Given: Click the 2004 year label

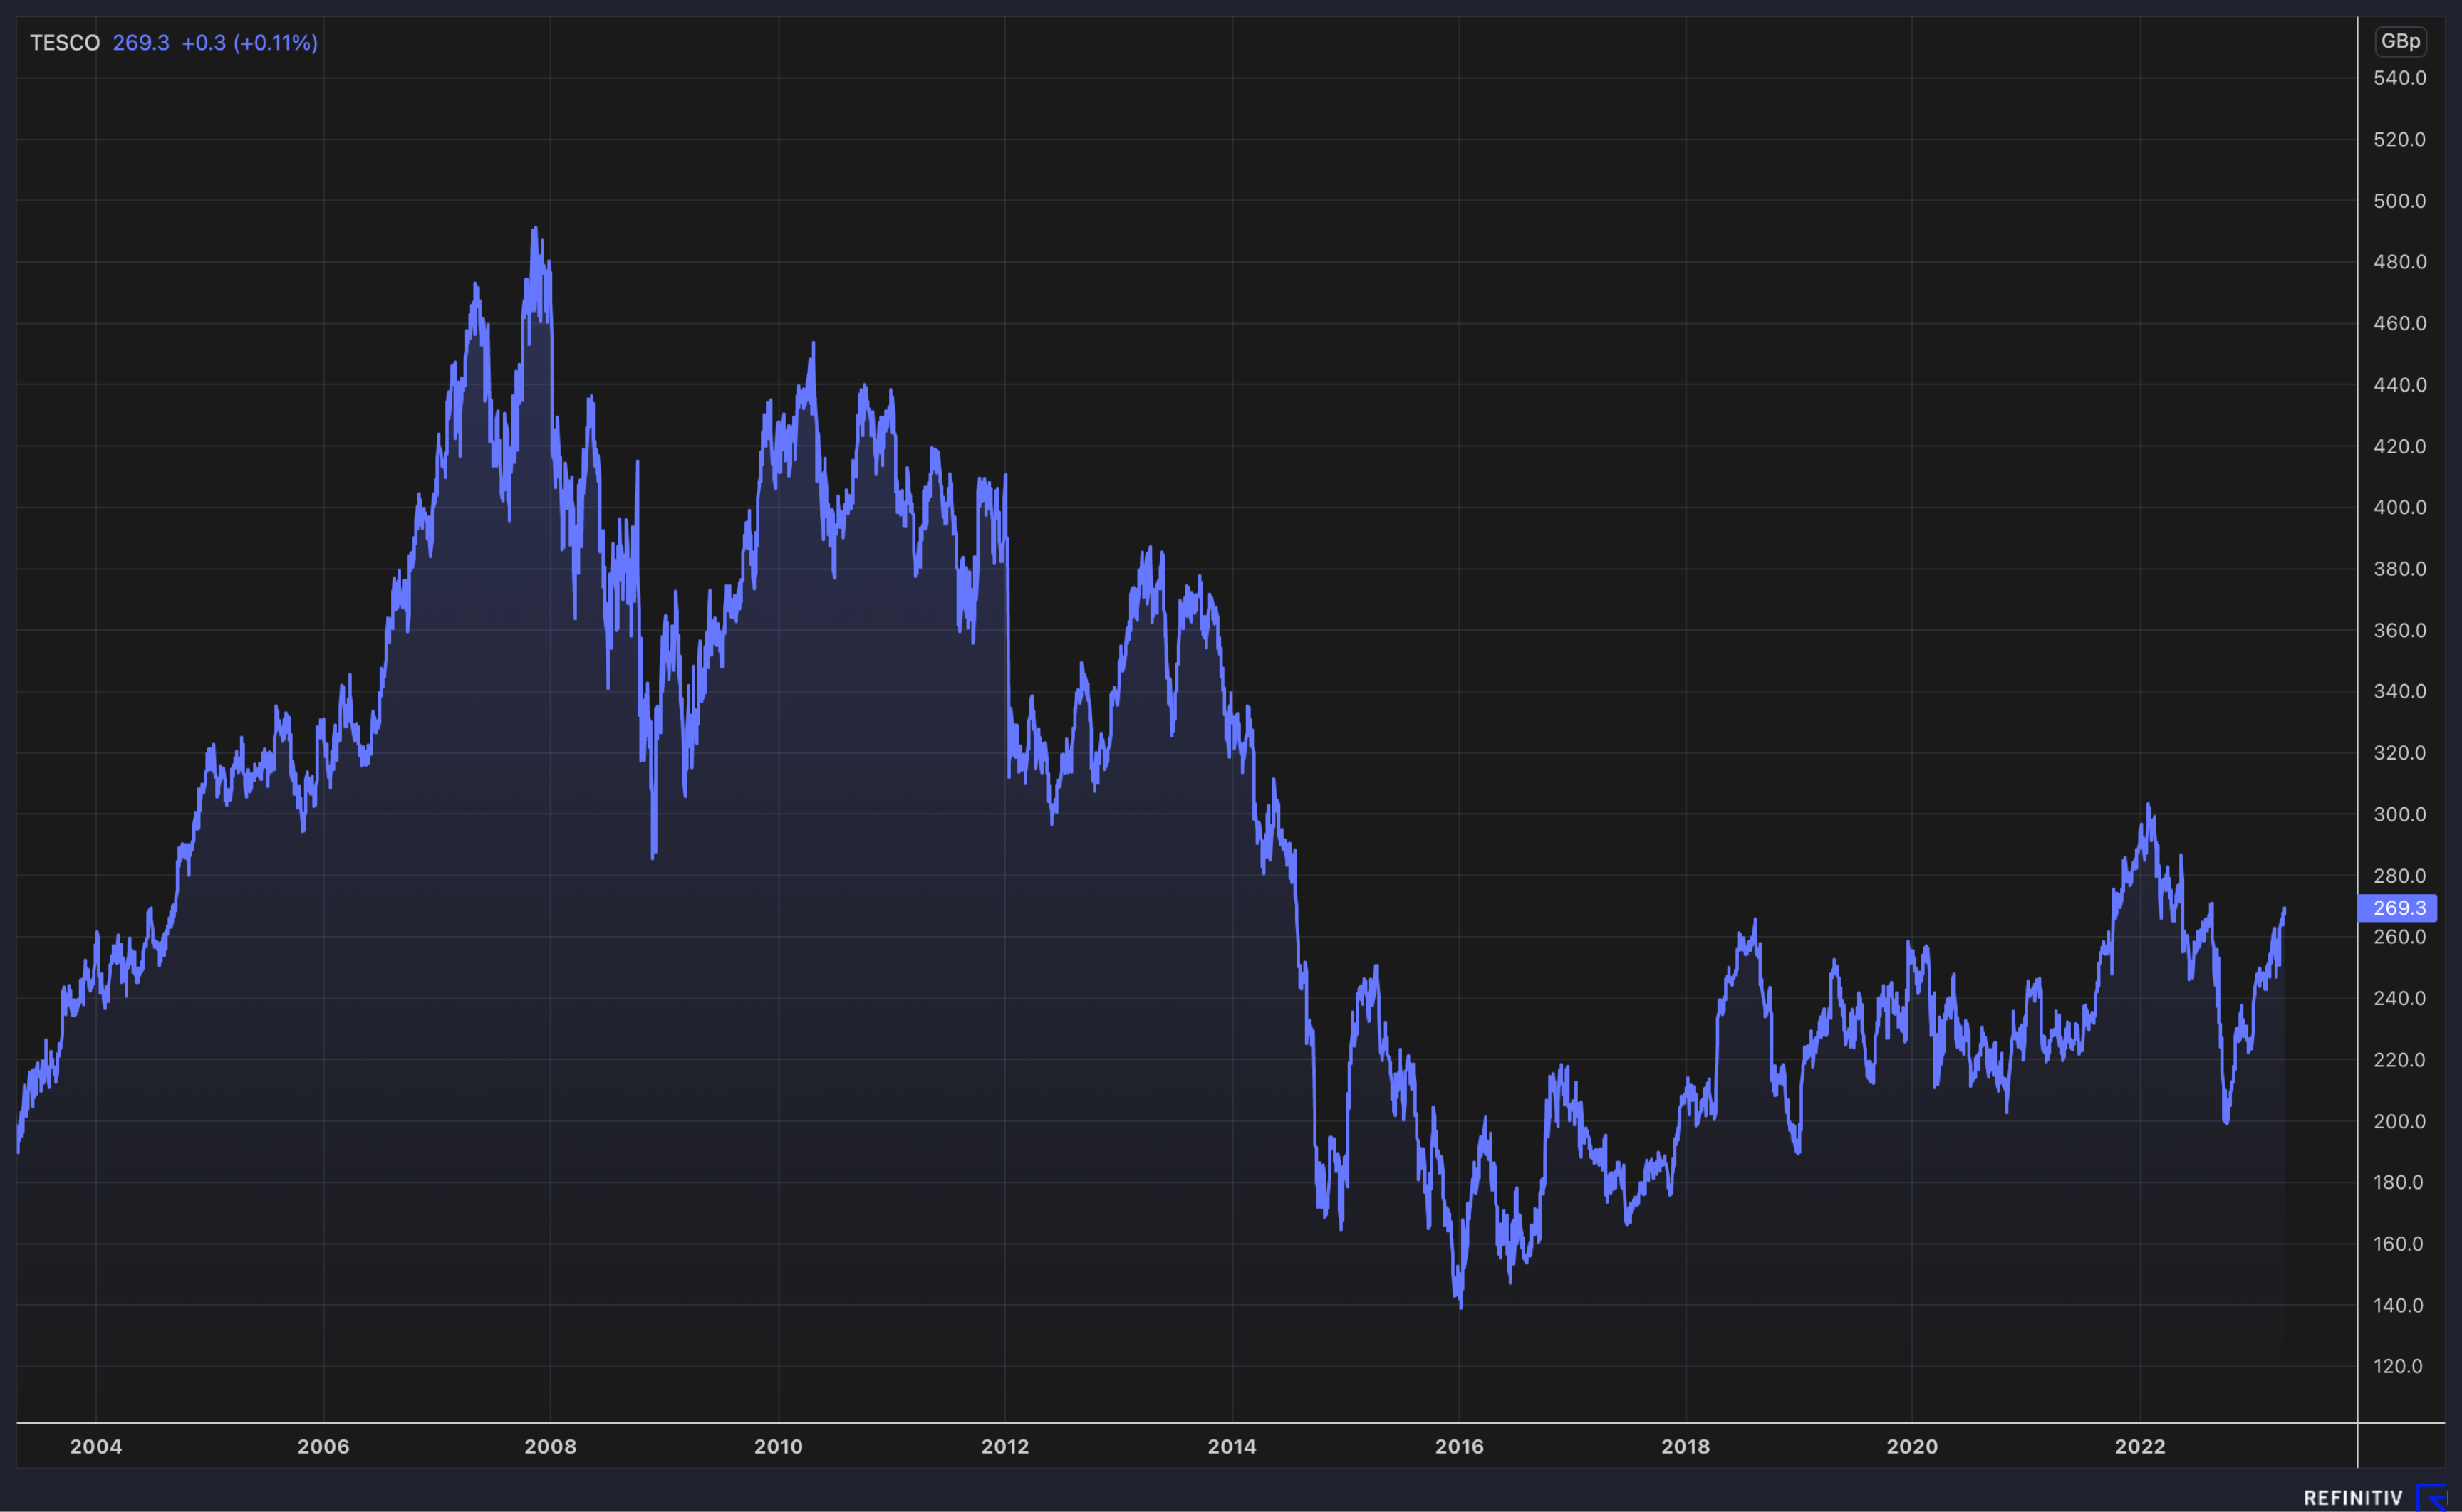Looking at the screenshot, I should point(96,1446).
